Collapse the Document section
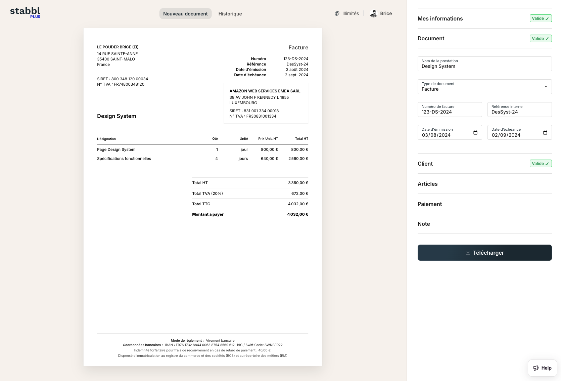The height and width of the screenshot is (381, 561). coord(484,38)
